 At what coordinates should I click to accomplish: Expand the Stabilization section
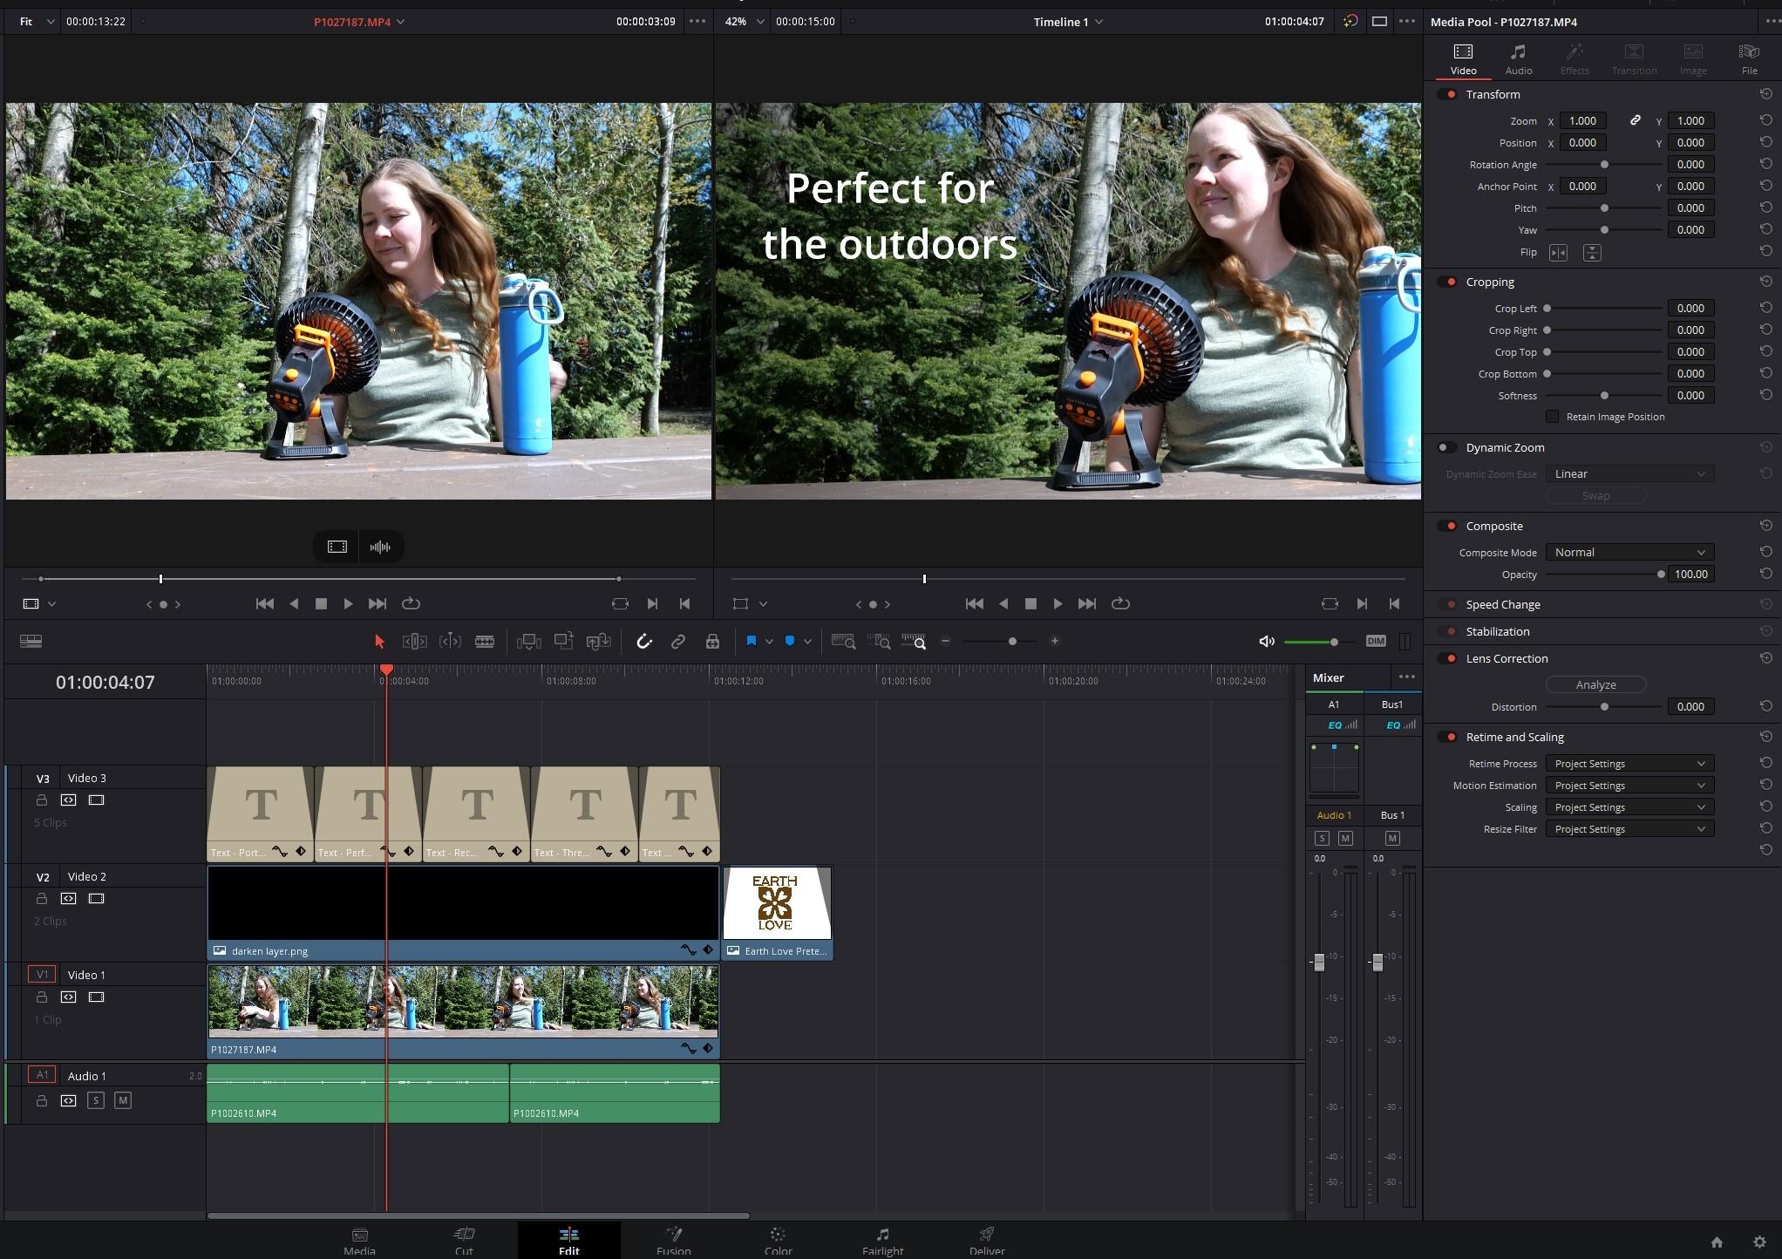tap(1497, 631)
